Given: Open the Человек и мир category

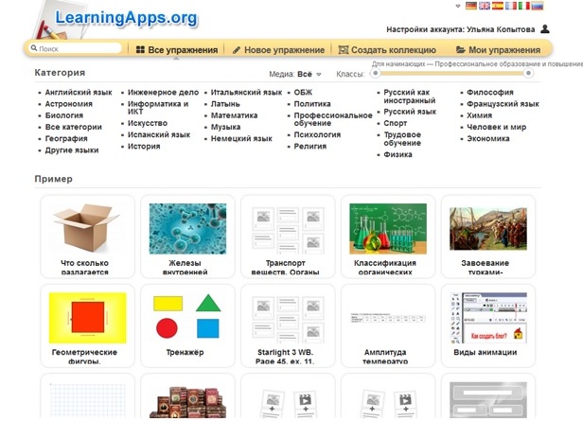Looking at the screenshot, I should pyautogui.click(x=496, y=127).
